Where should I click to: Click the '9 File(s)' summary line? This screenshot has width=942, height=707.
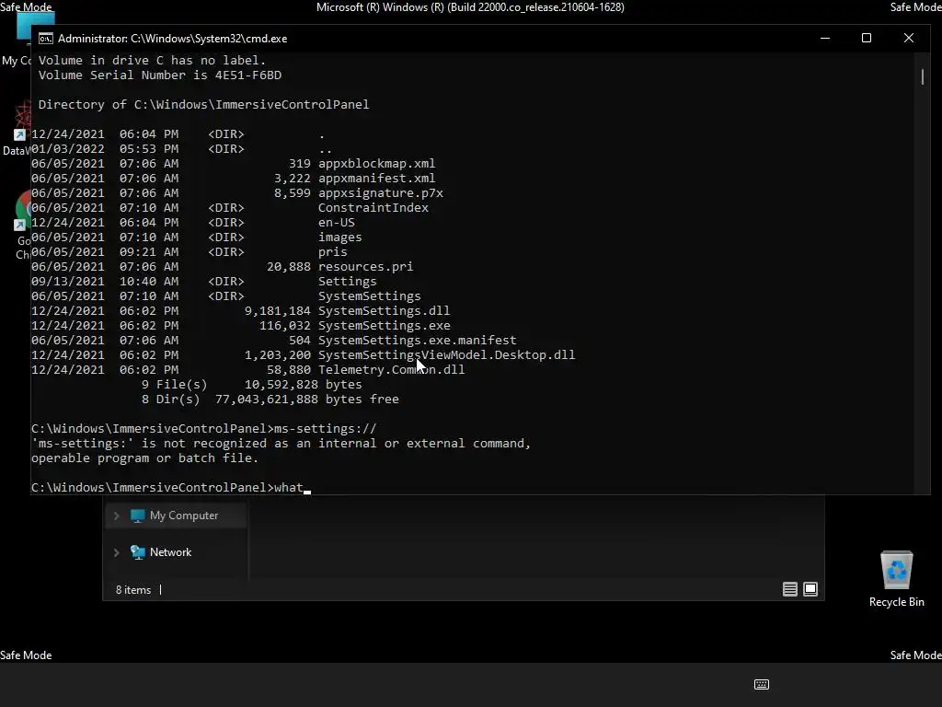252,384
